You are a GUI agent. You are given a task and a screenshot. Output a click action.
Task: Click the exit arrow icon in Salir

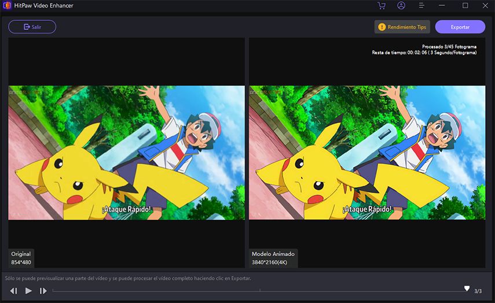26,27
